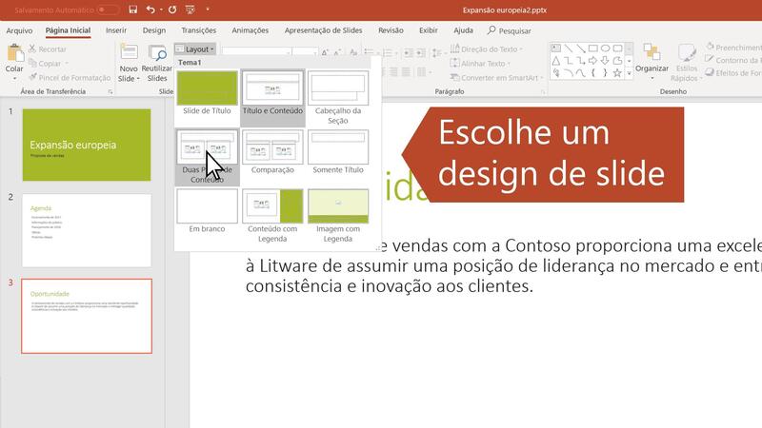Toggle the Salvamento Automático switch

pos(108,10)
